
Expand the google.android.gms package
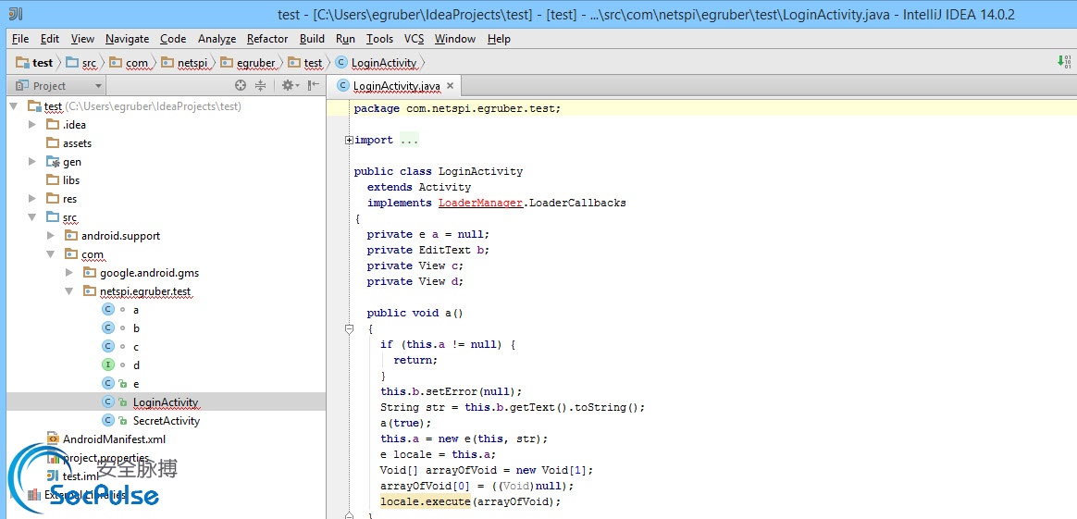[x=69, y=273]
